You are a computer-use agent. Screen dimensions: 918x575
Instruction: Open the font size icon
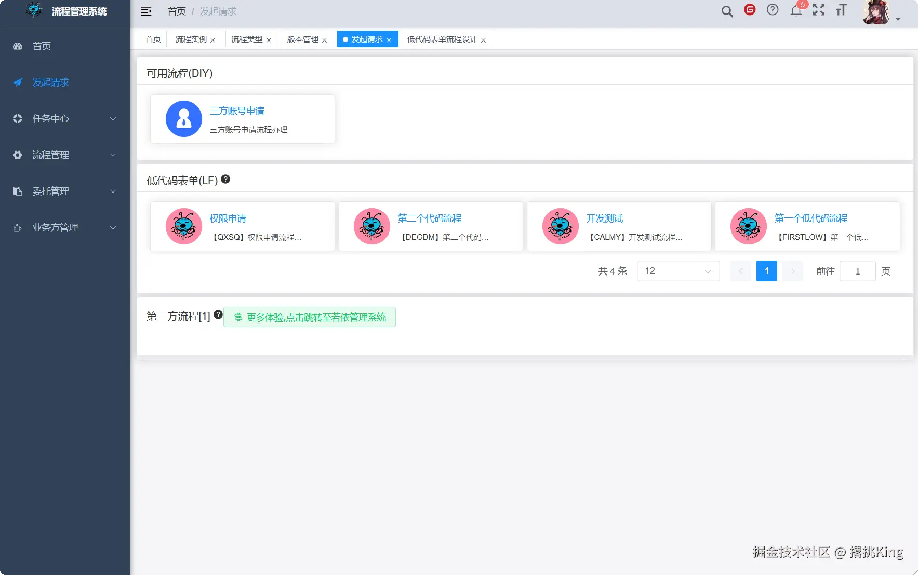click(x=841, y=10)
